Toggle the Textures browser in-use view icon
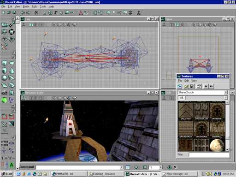 point(179,86)
